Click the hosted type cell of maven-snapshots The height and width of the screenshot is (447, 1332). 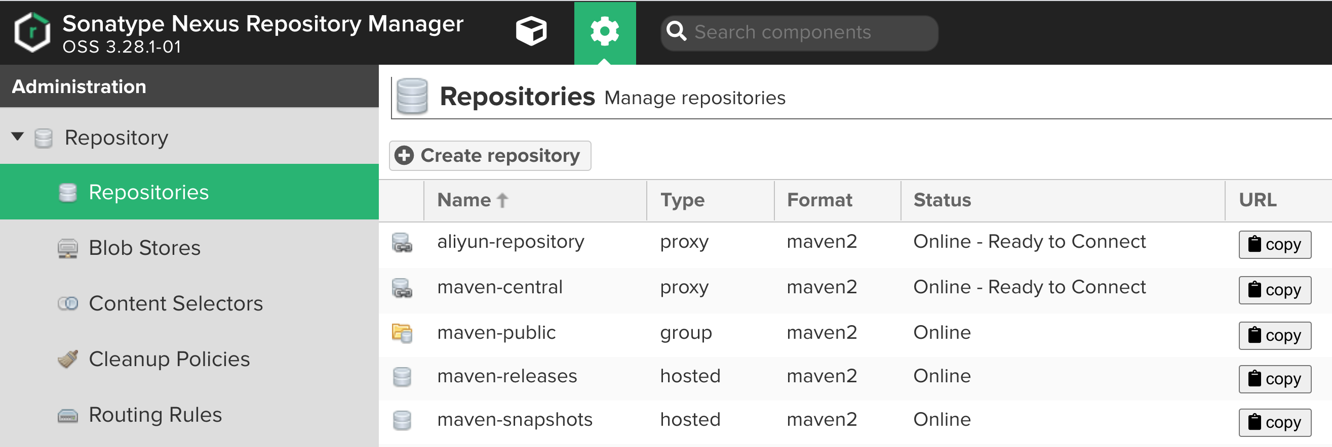pyautogui.click(x=690, y=419)
